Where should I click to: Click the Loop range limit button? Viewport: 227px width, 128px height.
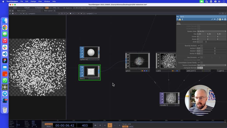coord(125,127)
